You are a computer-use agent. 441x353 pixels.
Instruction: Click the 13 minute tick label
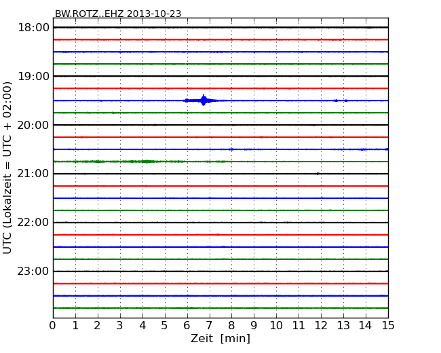click(x=343, y=325)
